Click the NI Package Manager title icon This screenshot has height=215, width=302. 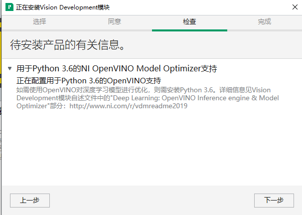pos(9,7)
